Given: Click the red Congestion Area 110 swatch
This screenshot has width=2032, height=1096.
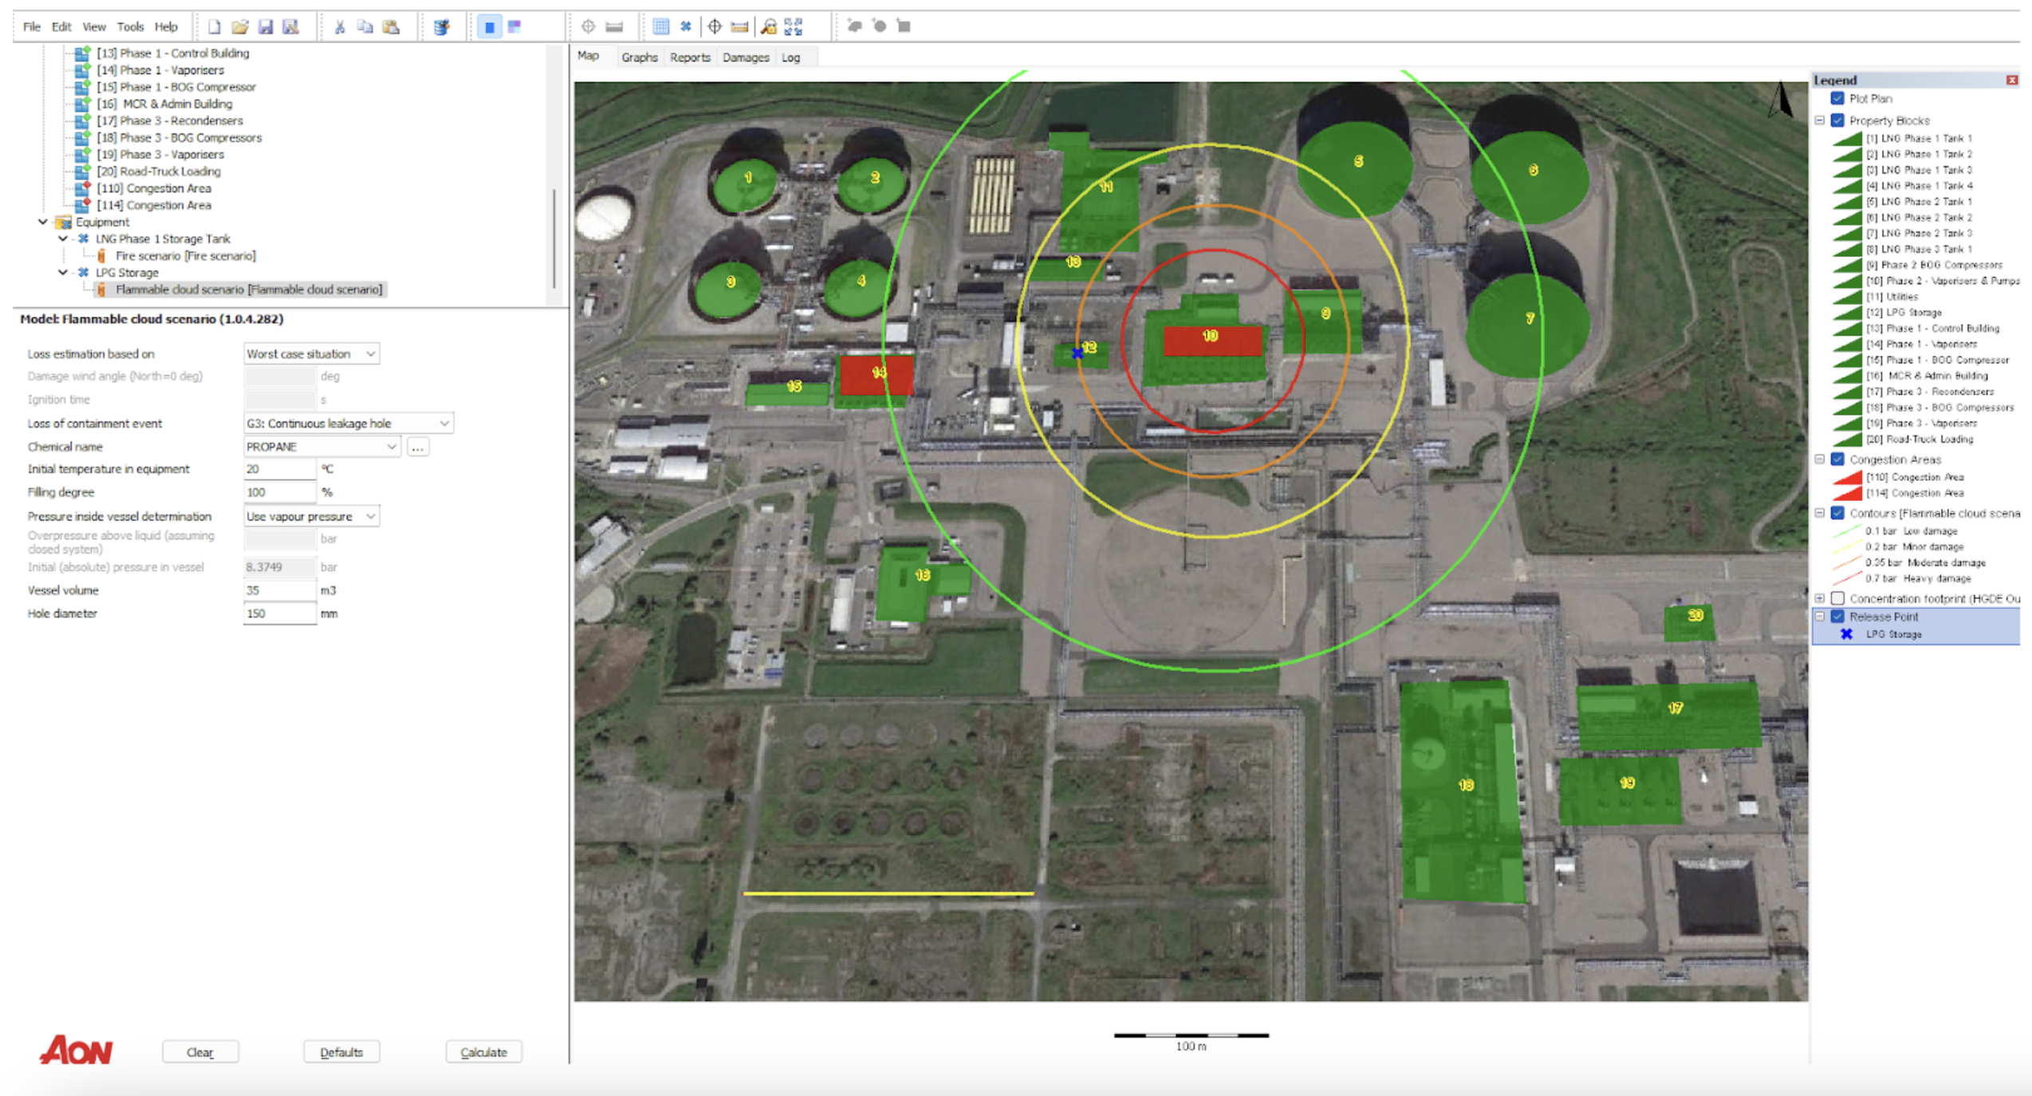Looking at the screenshot, I should 1846,477.
